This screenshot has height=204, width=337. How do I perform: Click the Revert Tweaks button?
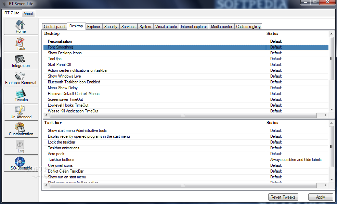point(283,197)
